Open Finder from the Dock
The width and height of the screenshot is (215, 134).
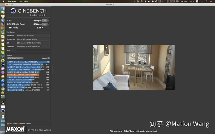click(x=3, y=8)
